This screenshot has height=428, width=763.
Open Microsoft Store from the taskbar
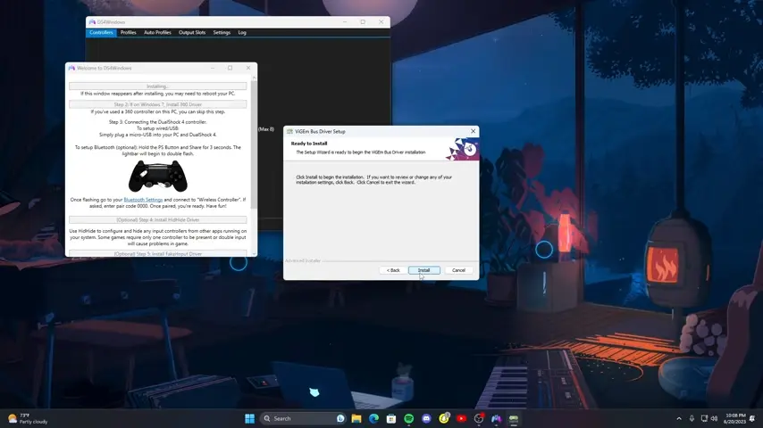click(x=391, y=418)
